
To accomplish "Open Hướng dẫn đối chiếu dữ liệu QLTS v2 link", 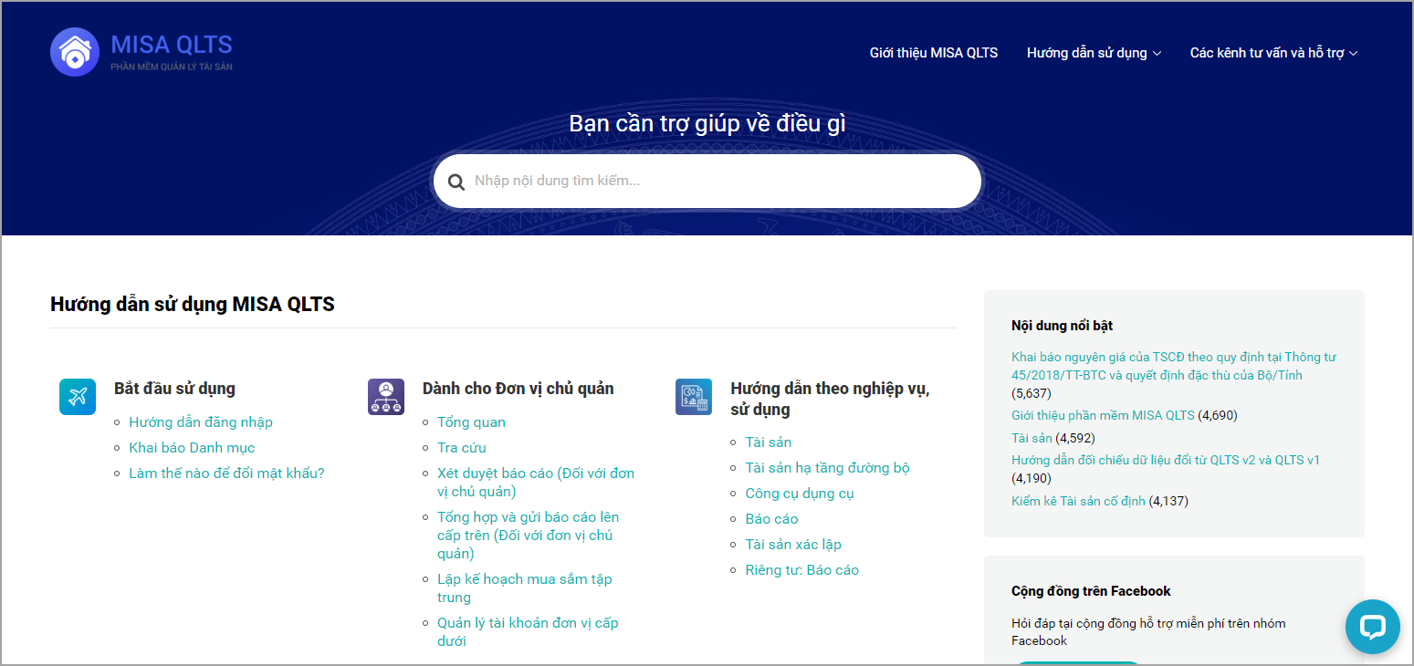I will pyautogui.click(x=1166, y=460).
